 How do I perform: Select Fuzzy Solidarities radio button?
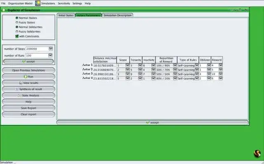pos(17,31)
